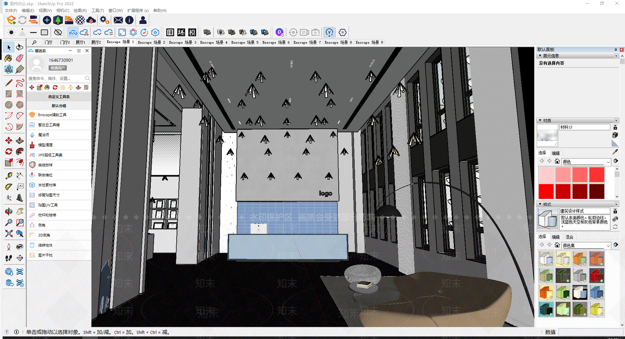Open the 智达云 panel hamburger menu
The width and height of the screenshot is (625, 339).
(x=79, y=51)
